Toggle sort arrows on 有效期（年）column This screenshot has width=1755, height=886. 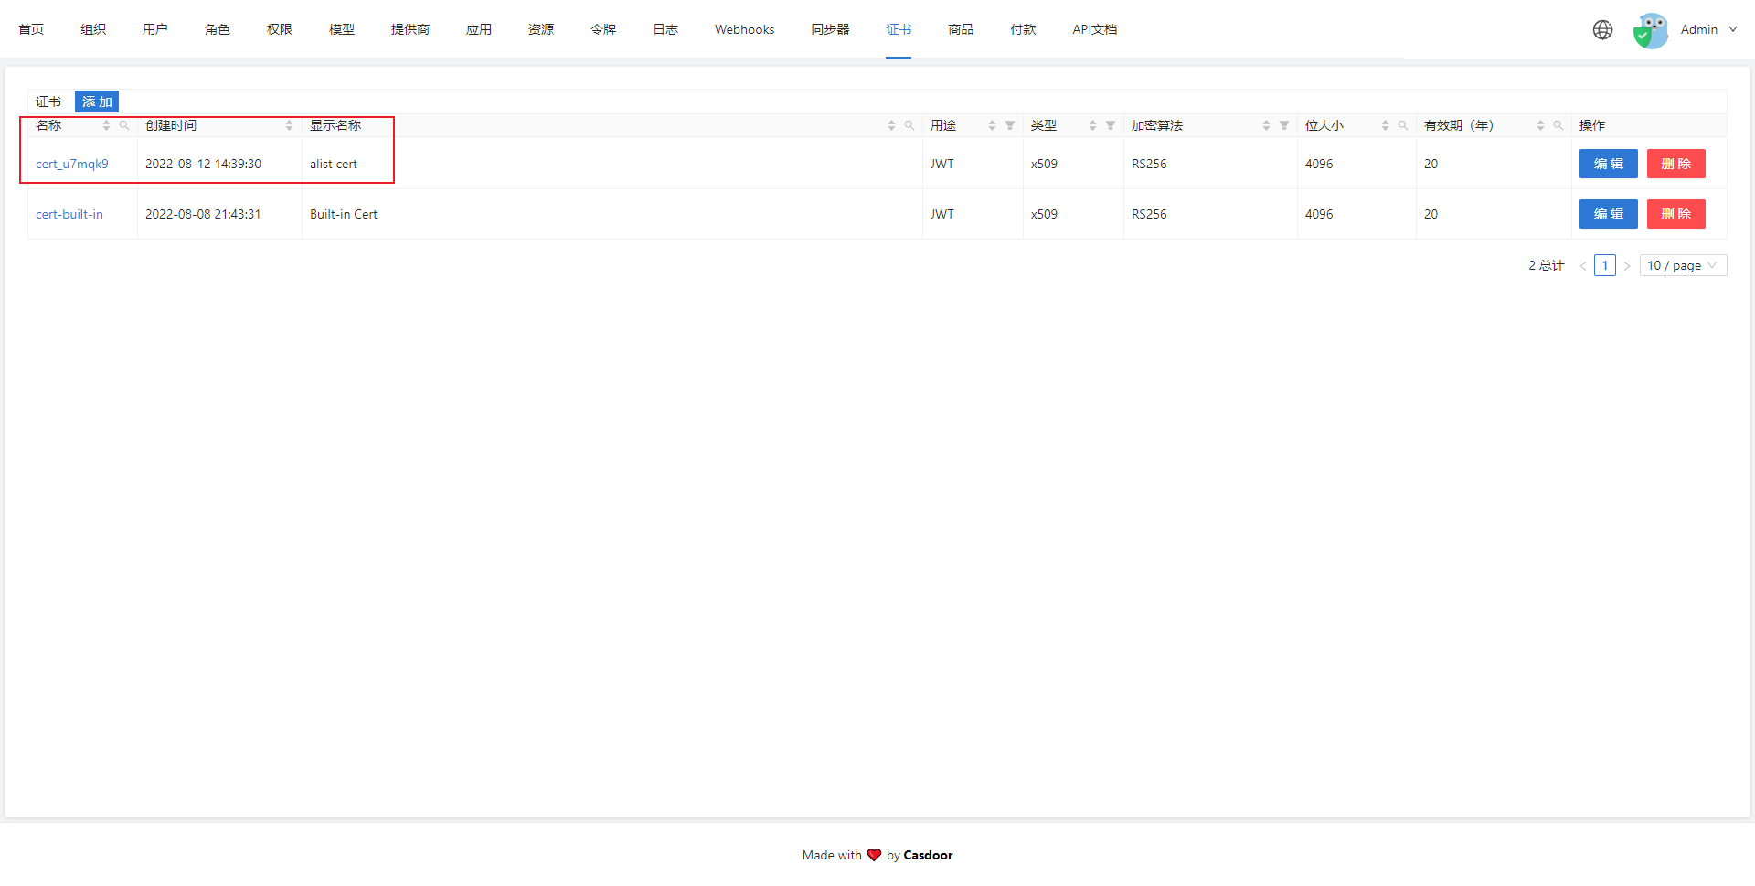click(x=1540, y=125)
